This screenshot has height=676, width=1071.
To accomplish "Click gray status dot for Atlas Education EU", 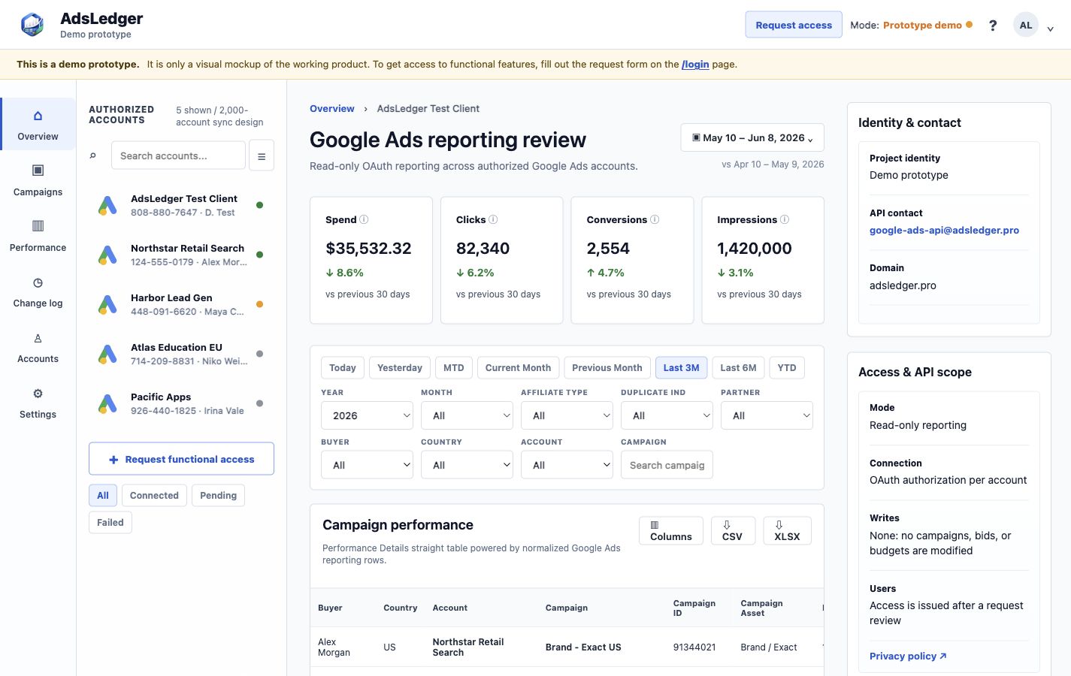I will tap(260, 354).
